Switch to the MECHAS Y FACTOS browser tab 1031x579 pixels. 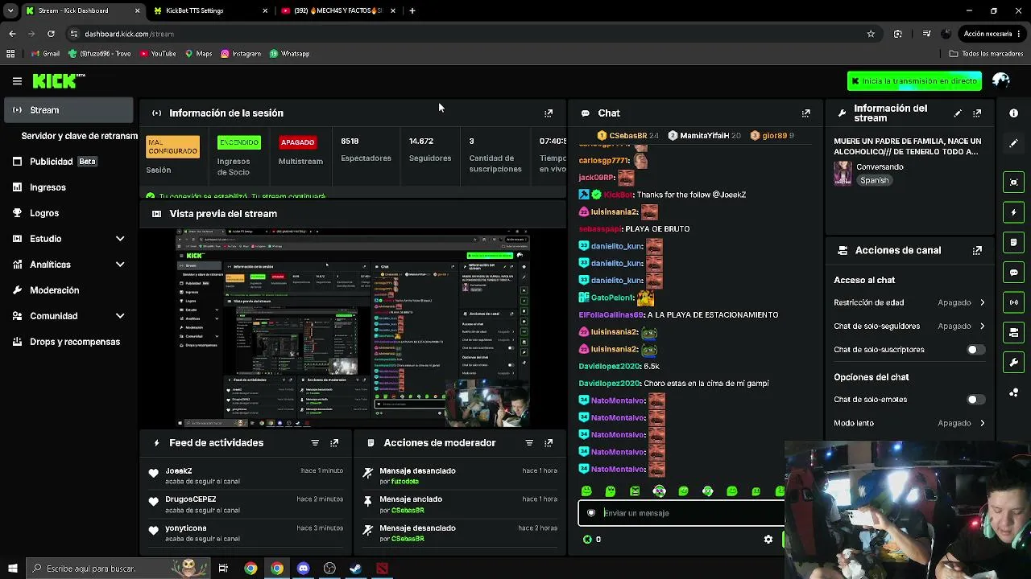[x=338, y=10]
